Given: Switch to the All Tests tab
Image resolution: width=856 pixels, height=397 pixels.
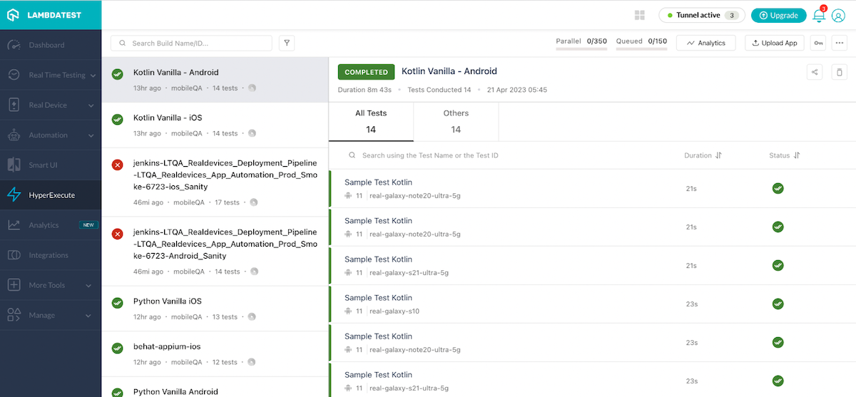Looking at the screenshot, I should (x=371, y=122).
